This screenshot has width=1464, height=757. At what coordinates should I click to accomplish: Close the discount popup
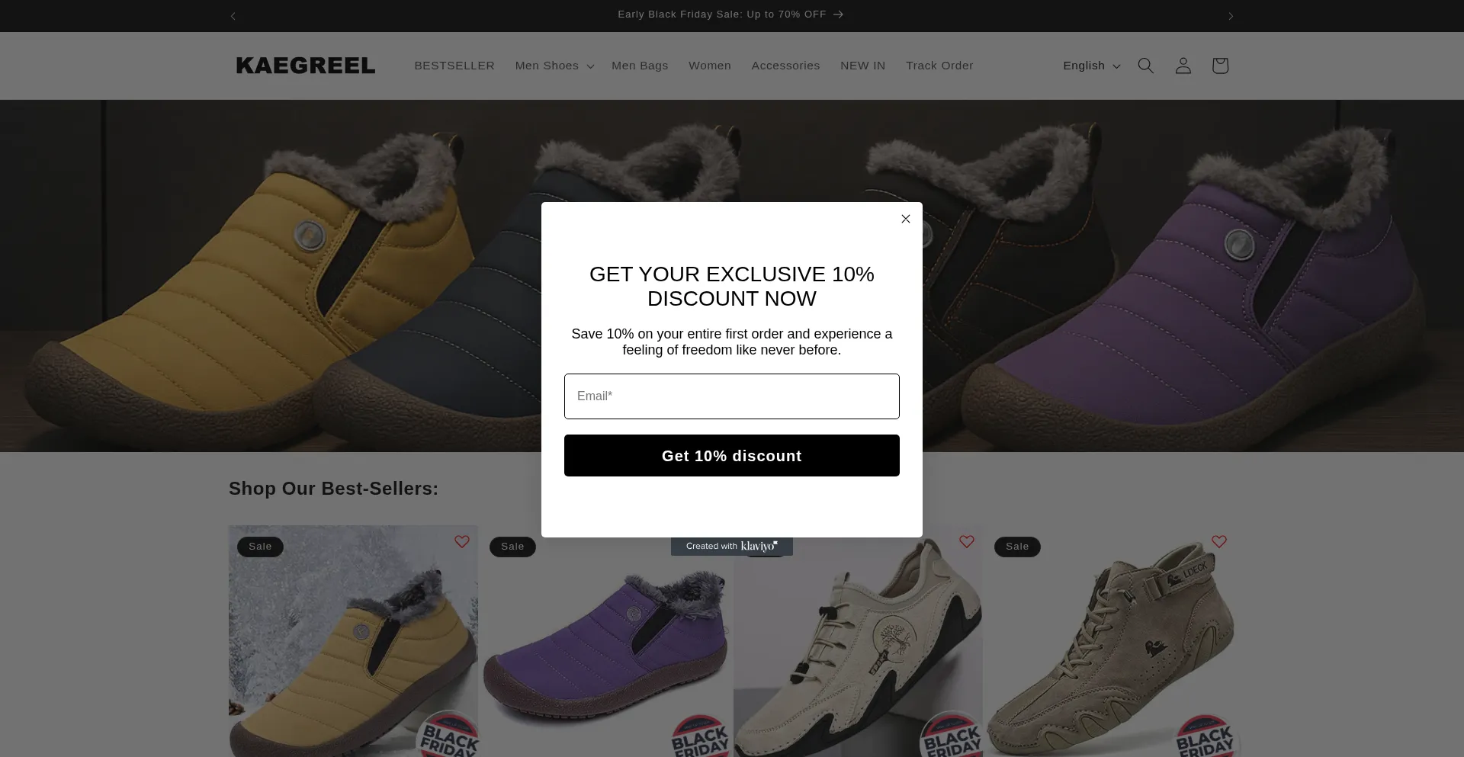pyautogui.click(x=906, y=219)
